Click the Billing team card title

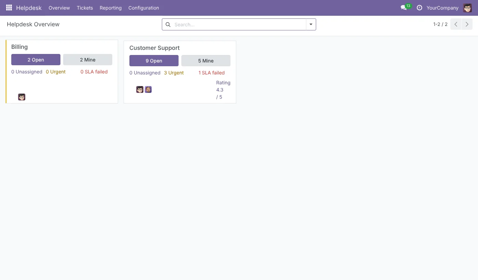tap(19, 47)
